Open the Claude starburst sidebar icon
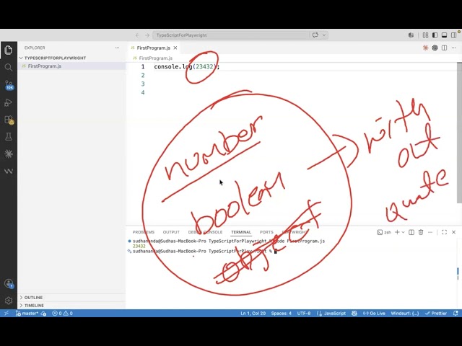This screenshot has width=462, height=346. [8, 154]
